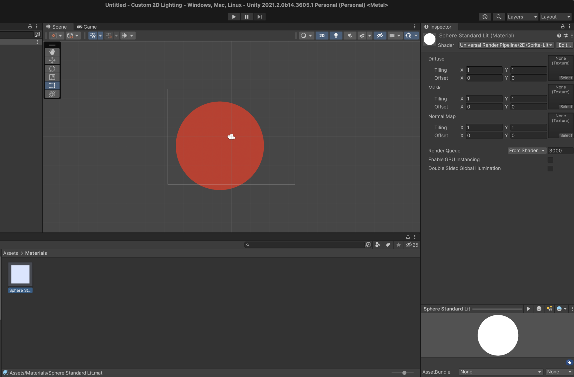
Task: Select the Rect transform tool
Action: [x=52, y=85]
